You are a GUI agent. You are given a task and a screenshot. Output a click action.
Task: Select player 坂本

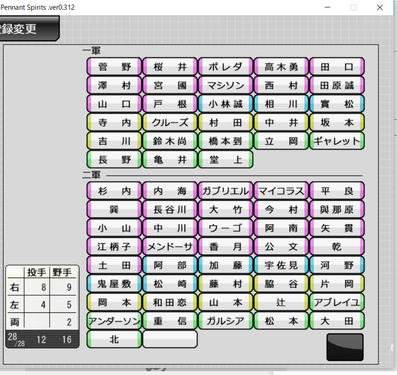click(x=337, y=123)
